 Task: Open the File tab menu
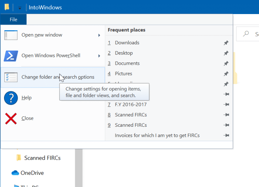[x=13, y=20]
